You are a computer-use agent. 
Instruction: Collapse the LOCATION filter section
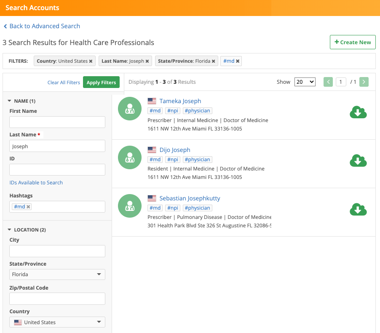coord(10,230)
